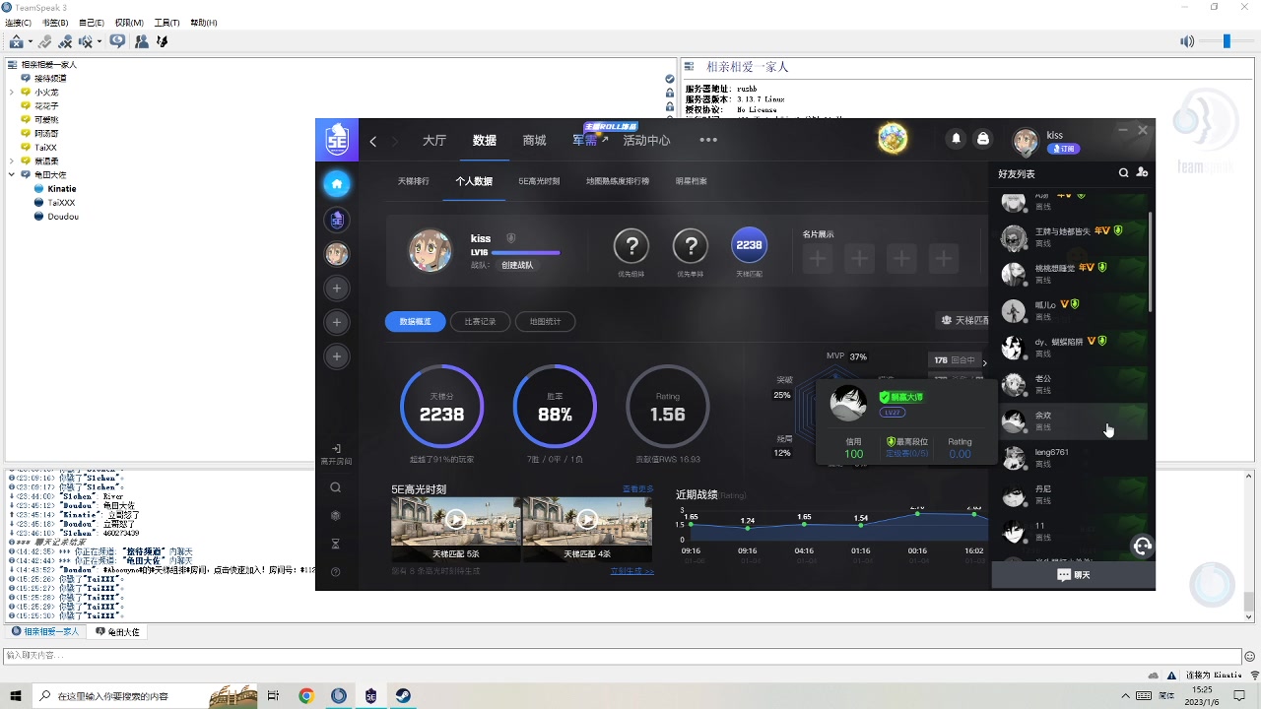Open Chrome from the Windows taskbar

tap(306, 695)
